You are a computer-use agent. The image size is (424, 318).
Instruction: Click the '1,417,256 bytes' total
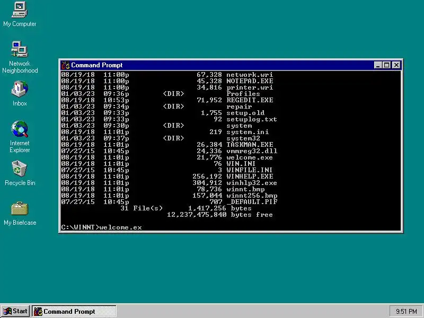coord(220,208)
